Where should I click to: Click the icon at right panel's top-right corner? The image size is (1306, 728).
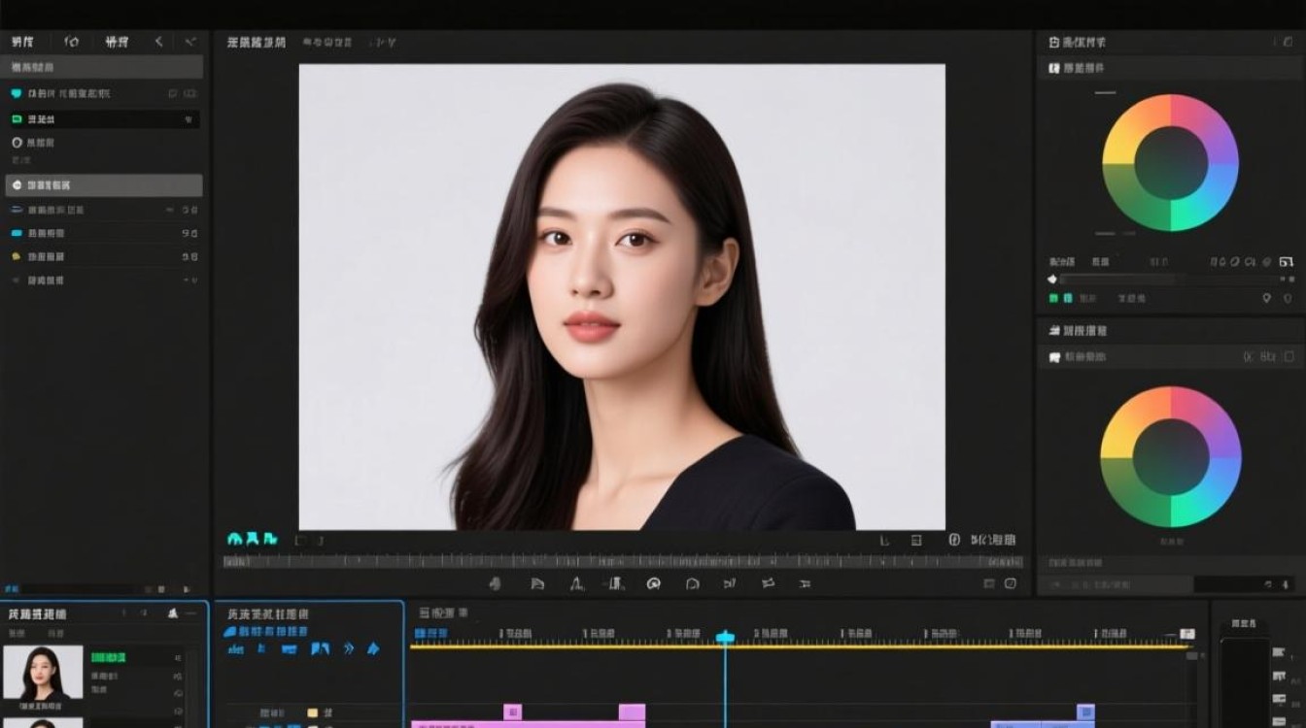(x=1289, y=42)
